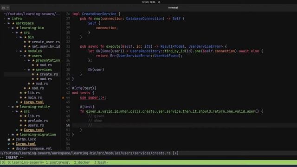297x167 pixels.
Task: Click the new tab icon in terminal header
Action: coord(3,8)
